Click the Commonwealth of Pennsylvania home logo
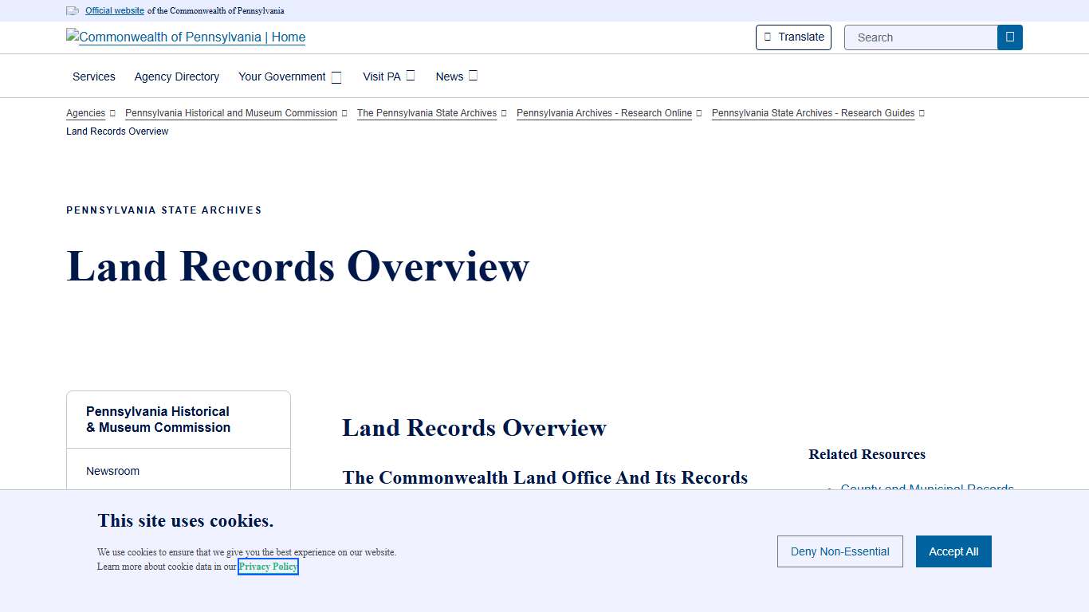 [185, 37]
